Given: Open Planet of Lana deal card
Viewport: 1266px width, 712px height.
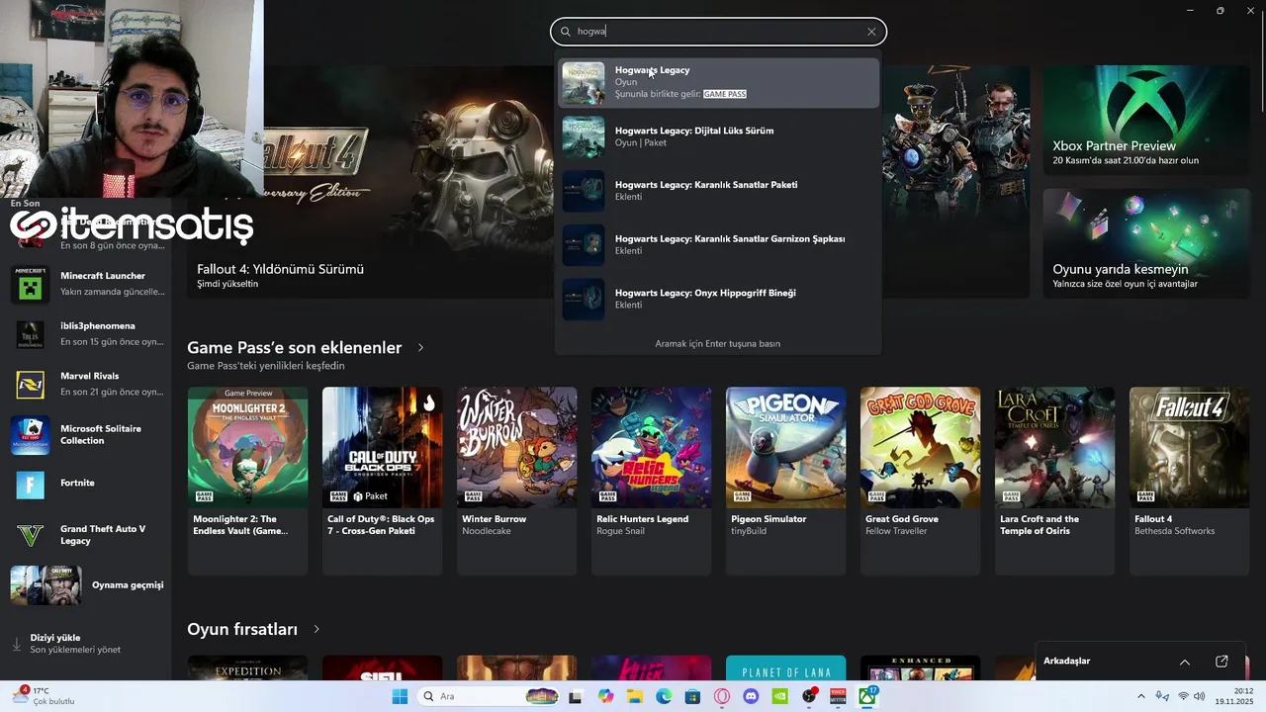Looking at the screenshot, I should (785, 667).
